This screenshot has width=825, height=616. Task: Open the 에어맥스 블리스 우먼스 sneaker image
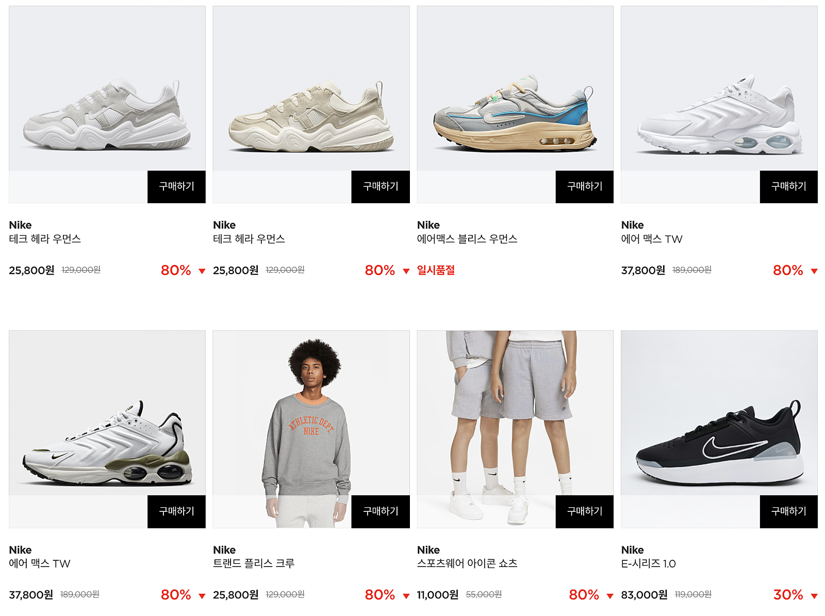click(515, 89)
